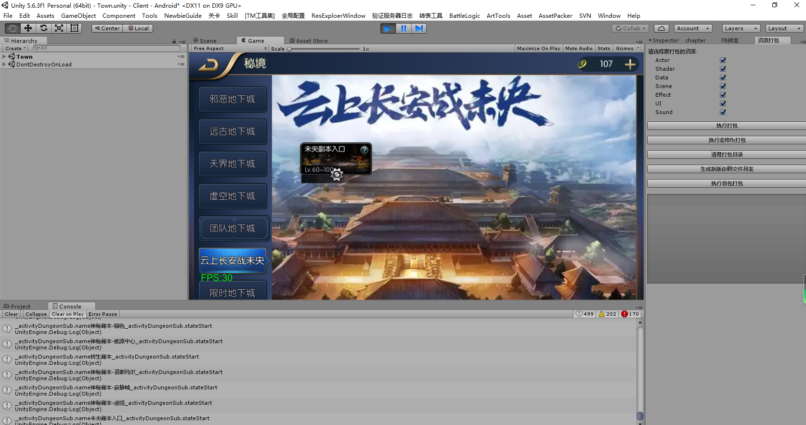
Task: Click the back arrow in game view
Action: (208, 64)
